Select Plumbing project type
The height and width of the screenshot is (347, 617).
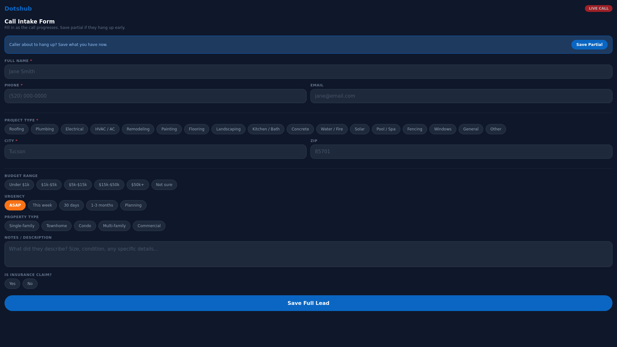(x=45, y=129)
